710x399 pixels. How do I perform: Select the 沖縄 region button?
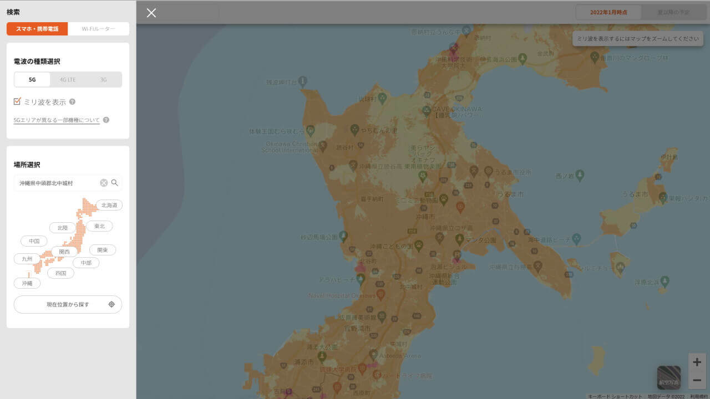[x=27, y=283]
